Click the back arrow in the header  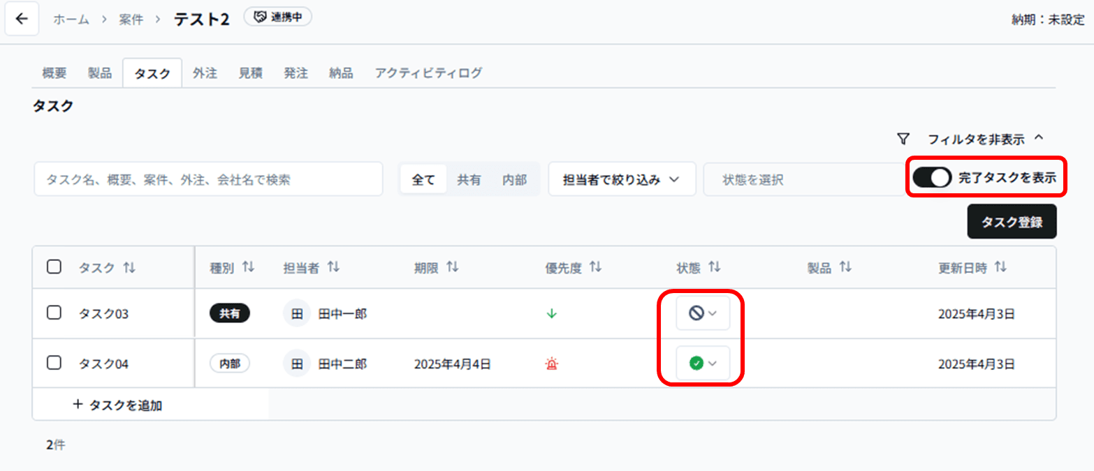click(x=22, y=18)
